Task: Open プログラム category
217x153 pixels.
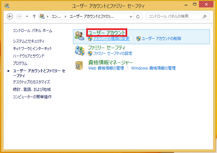Action: click(20, 63)
